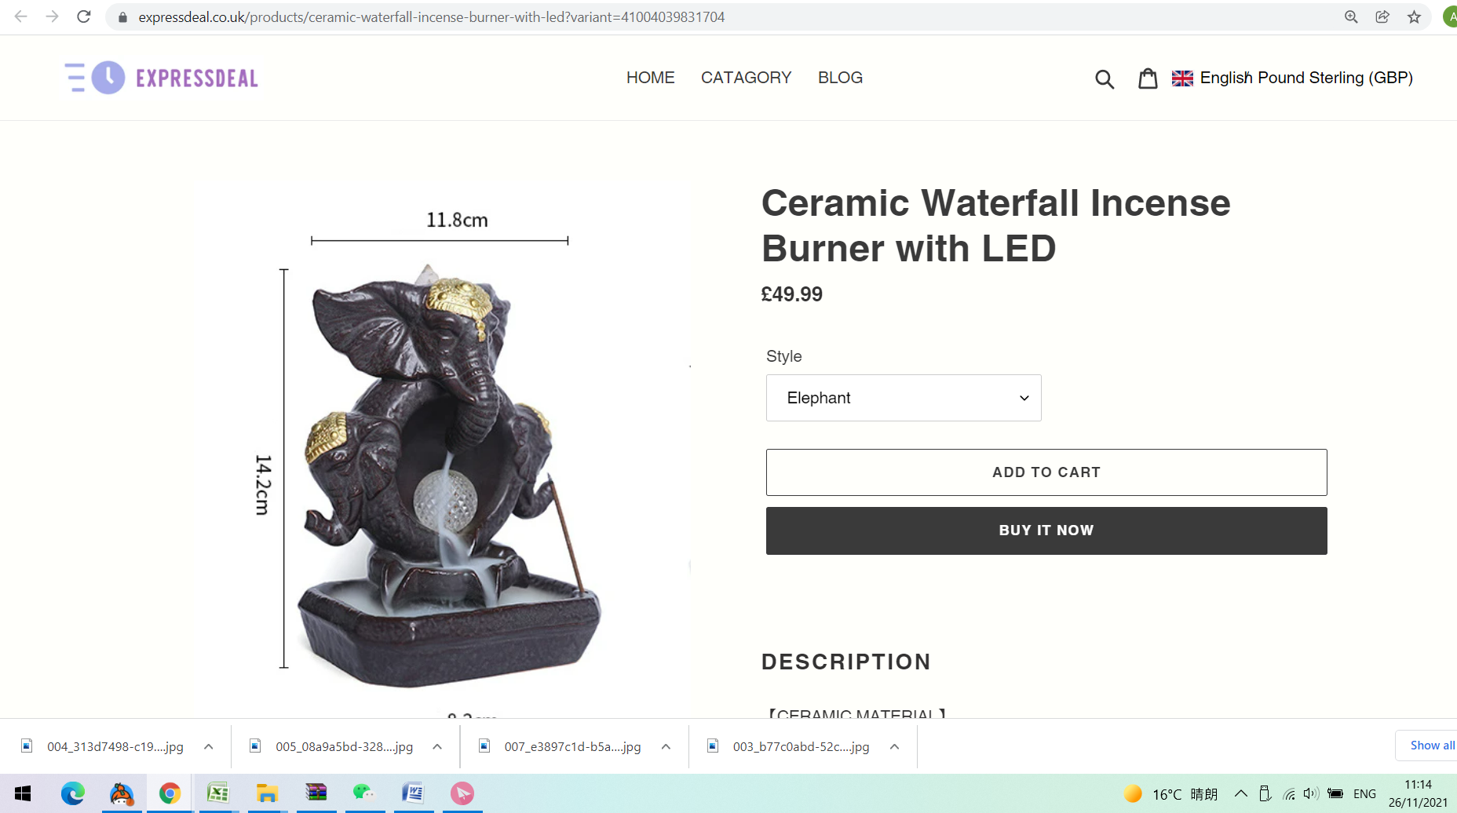The height and width of the screenshot is (813, 1457).
Task: Bookmark this page with the star icon
Action: [x=1414, y=16]
